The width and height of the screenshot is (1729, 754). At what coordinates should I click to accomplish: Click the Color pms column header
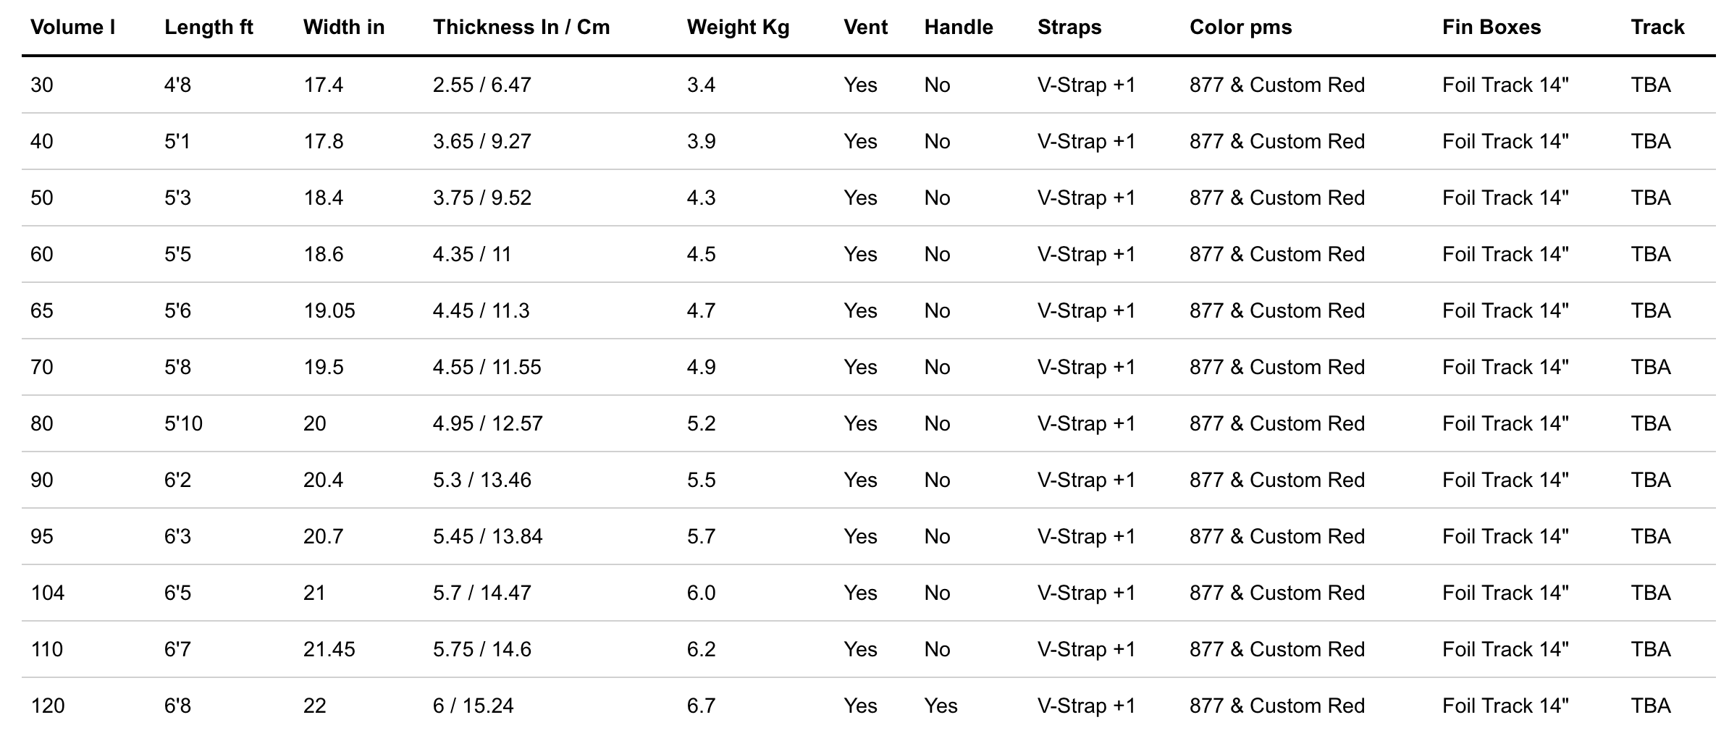pyautogui.click(x=1240, y=27)
